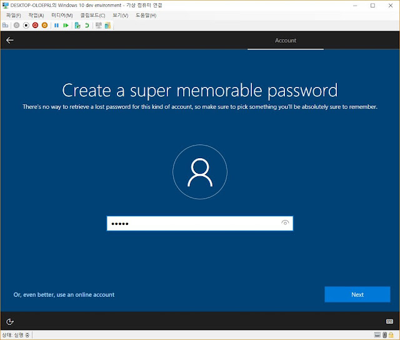The image size is (400, 340).
Task: Open the on-screen keyboard icon in the VM
Action: (389, 321)
